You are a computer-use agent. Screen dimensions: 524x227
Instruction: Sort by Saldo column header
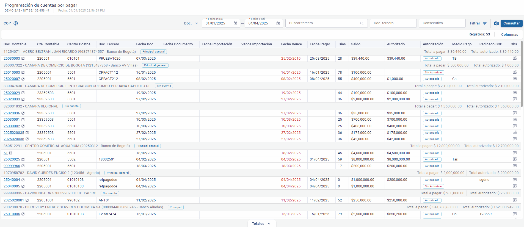point(355,44)
